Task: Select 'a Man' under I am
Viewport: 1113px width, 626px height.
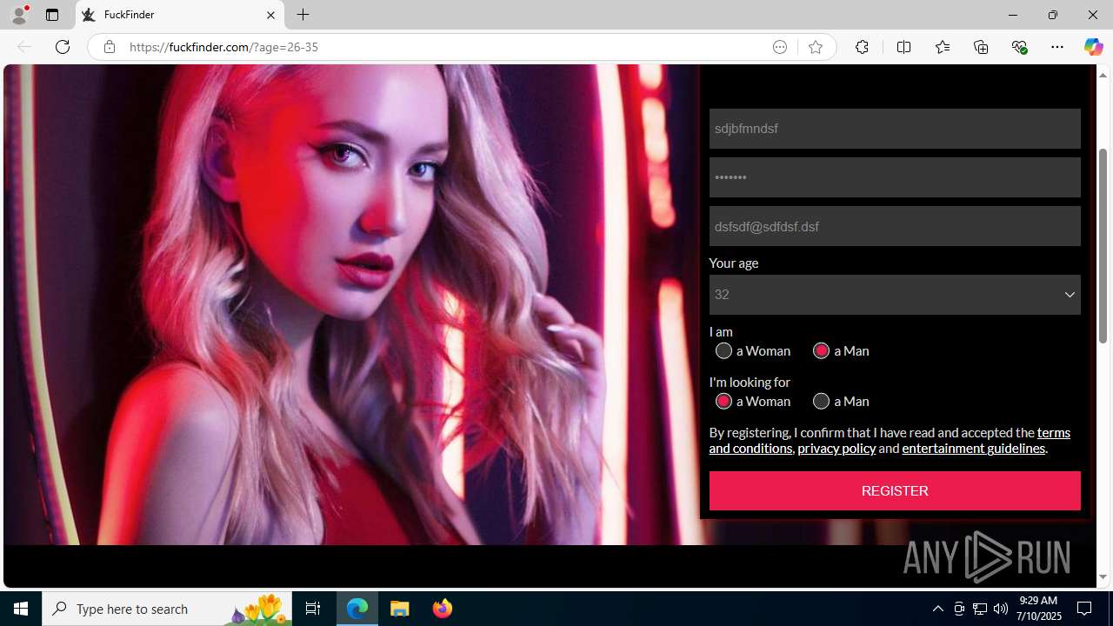Action: pyautogui.click(x=821, y=350)
